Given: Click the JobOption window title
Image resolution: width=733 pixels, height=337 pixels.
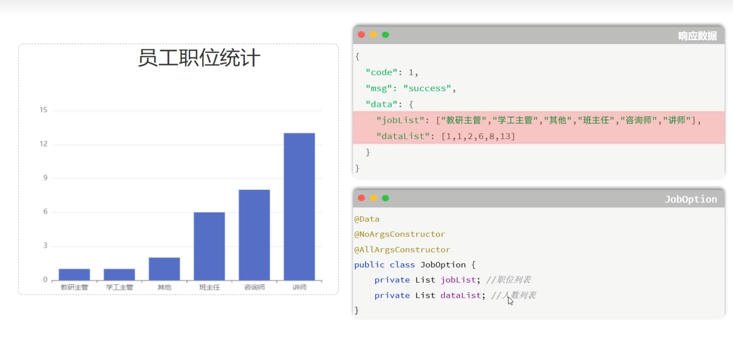Looking at the screenshot, I should click(x=691, y=199).
